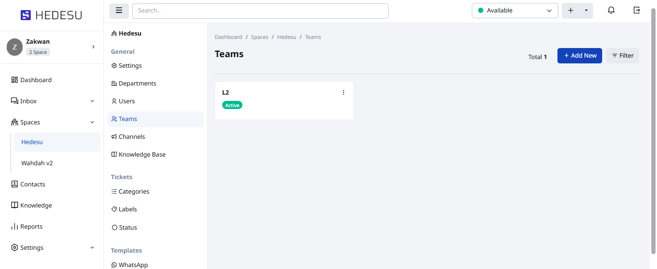Expand the Zakwan account switcher
Image resolution: width=657 pixels, height=269 pixels.
coord(93,47)
